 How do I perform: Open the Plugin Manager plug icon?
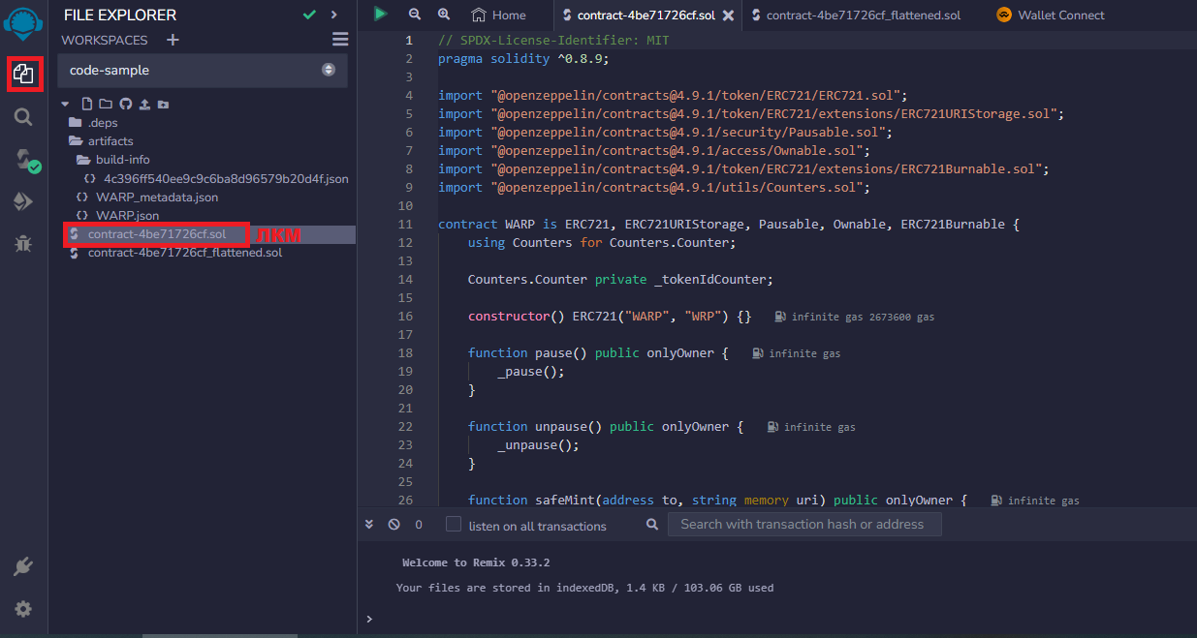23,566
